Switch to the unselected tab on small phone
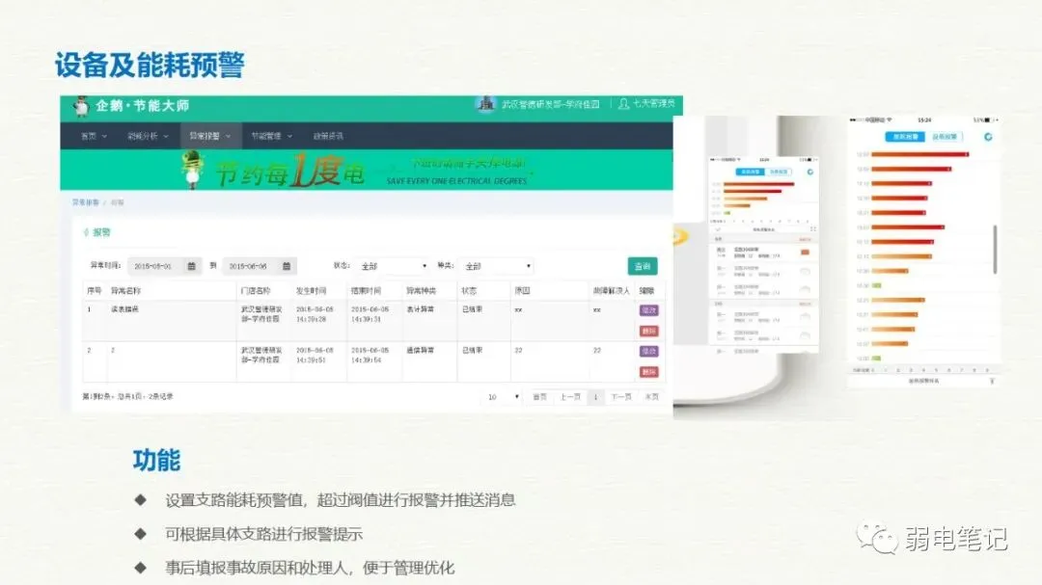This screenshot has width=1042, height=585. point(779,172)
